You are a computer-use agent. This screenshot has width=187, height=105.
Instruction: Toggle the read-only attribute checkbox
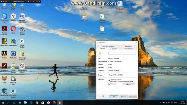click(x=109, y=80)
